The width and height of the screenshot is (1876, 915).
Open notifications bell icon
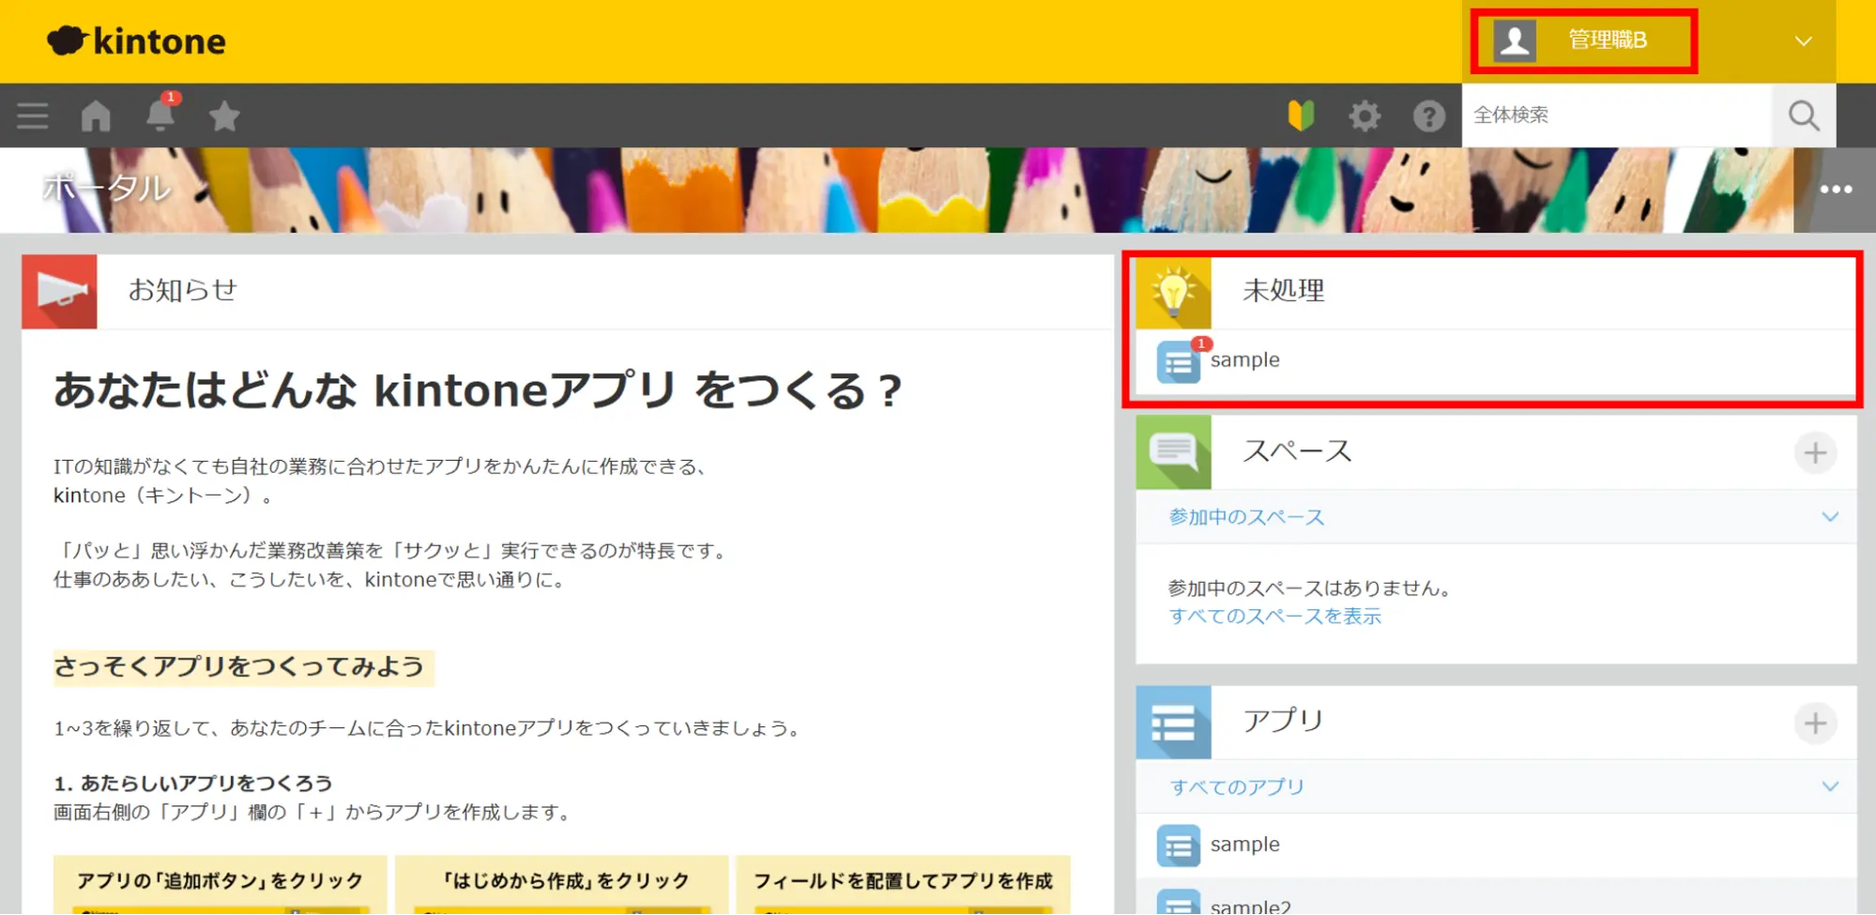[160, 116]
